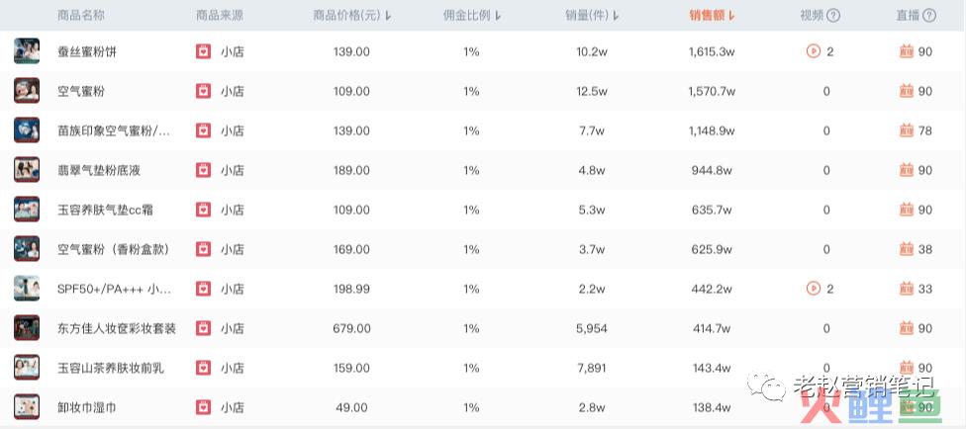Open SPF50+/PA+++ product thumbnail

click(27, 288)
